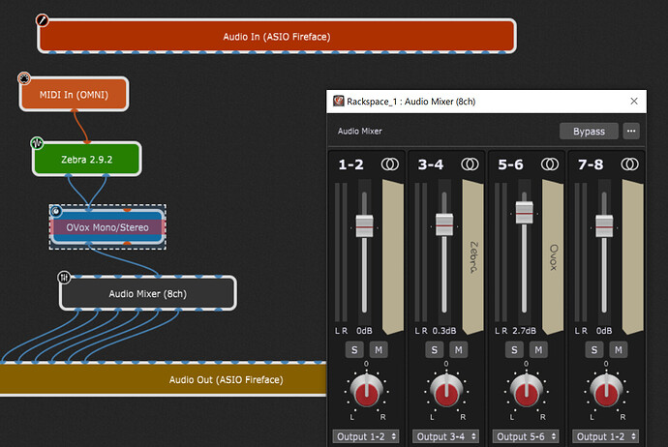Toggle stereo link icon for channel 5-6

(550, 164)
